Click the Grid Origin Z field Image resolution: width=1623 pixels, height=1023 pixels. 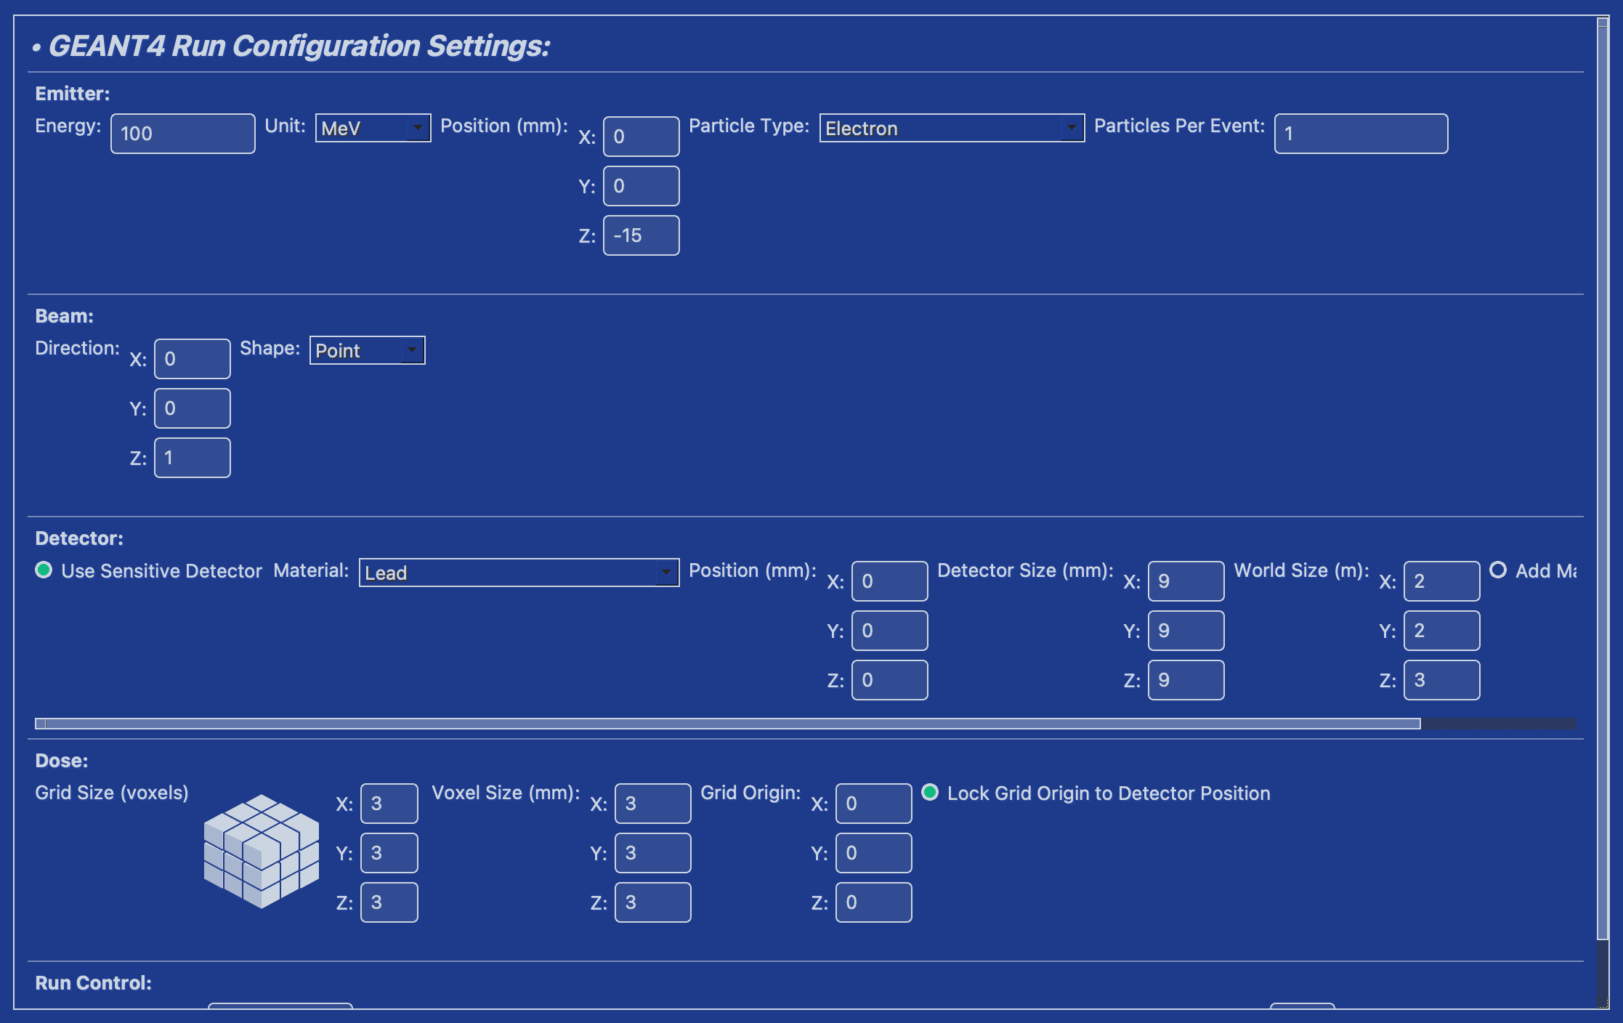click(874, 902)
